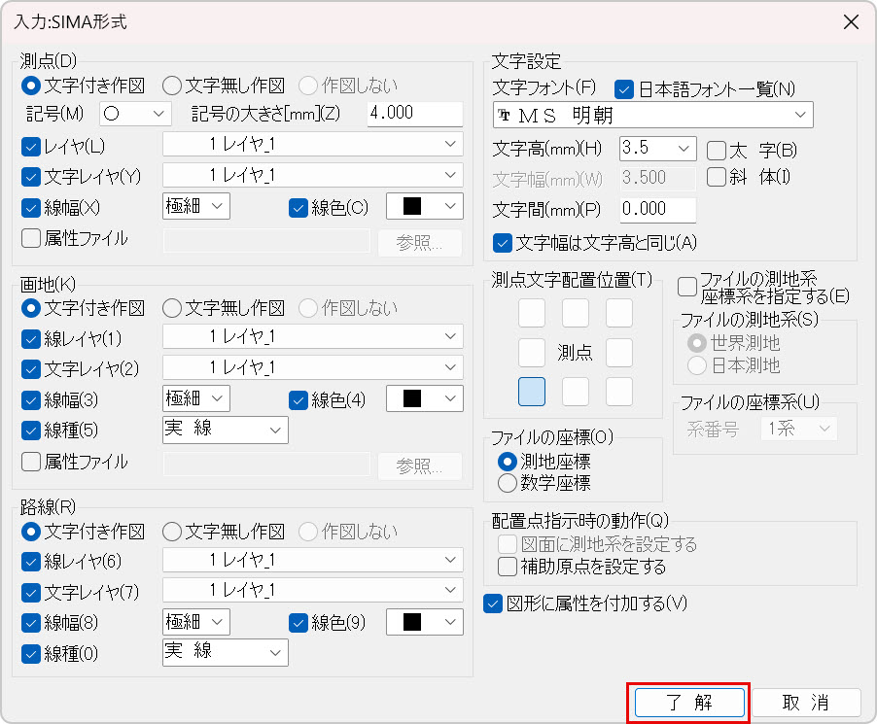Image resolution: width=877 pixels, height=724 pixels.
Task: Select the bottom-right text placement position box
Action: coord(619,392)
